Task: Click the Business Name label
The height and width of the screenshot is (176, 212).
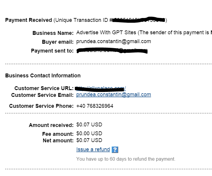Action: tap(53, 33)
